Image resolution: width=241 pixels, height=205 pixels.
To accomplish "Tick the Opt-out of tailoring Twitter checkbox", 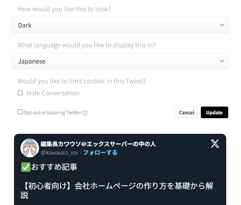I will [x=20, y=112].
